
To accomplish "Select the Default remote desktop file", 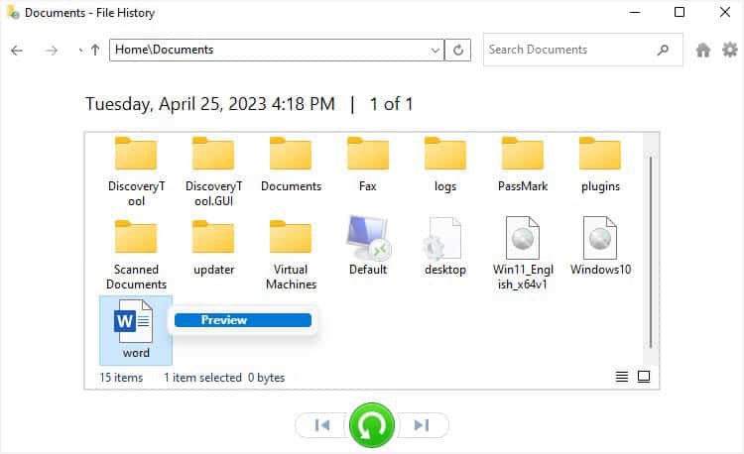I will click(x=368, y=246).
